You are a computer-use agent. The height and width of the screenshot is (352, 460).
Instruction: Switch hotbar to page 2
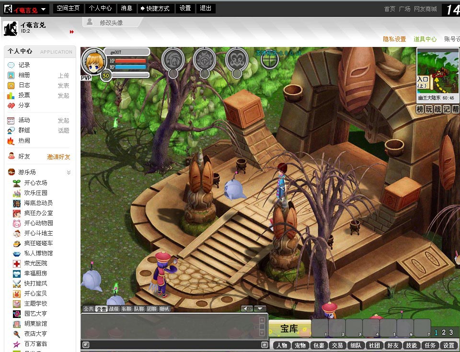pos(444,332)
